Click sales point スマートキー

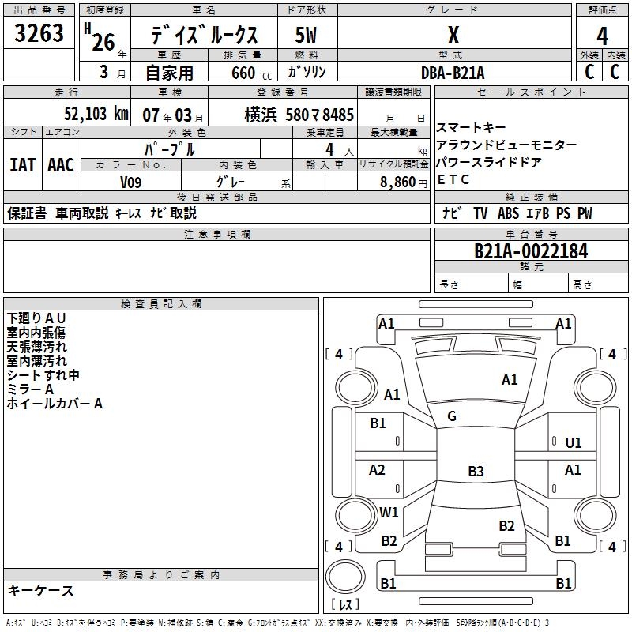pyautogui.click(x=471, y=128)
